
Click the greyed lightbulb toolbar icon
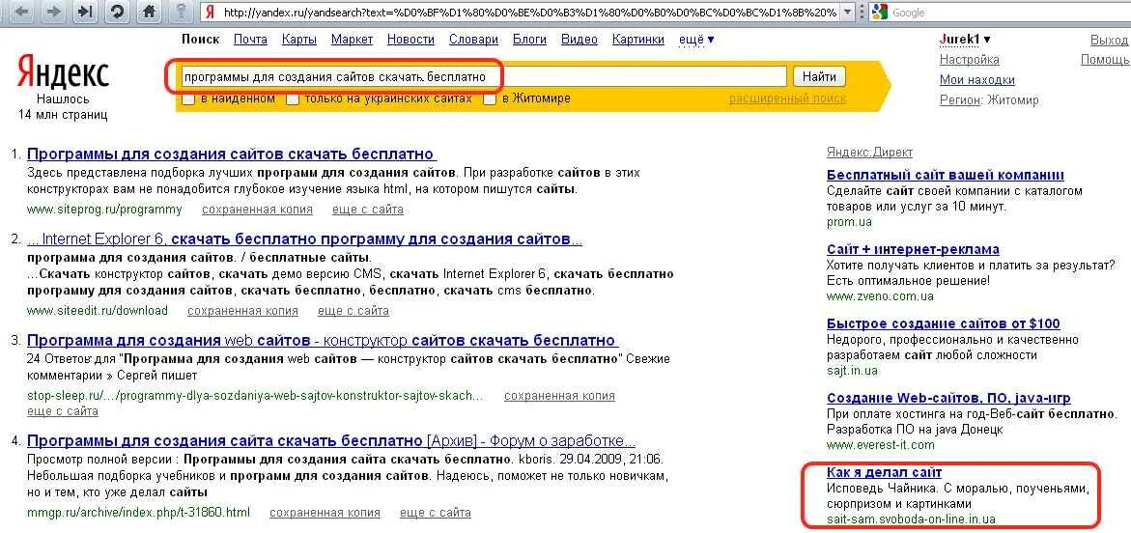click(182, 12)
